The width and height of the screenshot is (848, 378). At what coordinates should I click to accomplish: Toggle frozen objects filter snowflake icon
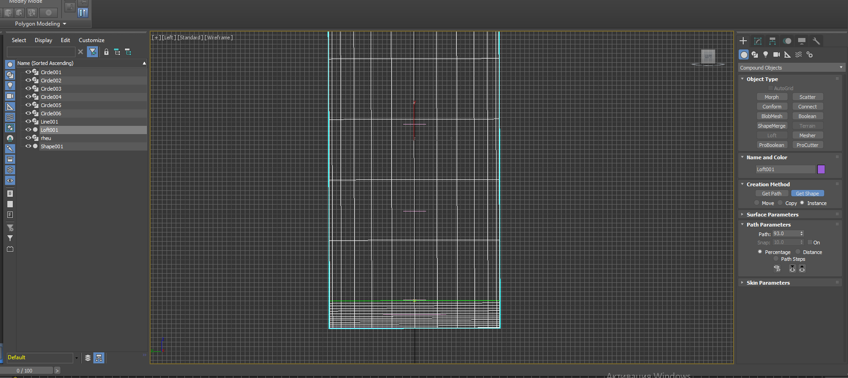click(x=10, y=170)
